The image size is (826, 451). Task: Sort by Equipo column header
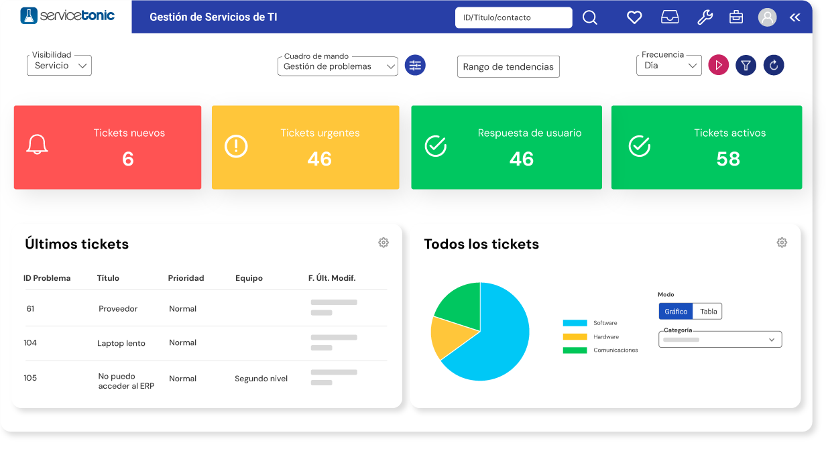pos(249,277)
